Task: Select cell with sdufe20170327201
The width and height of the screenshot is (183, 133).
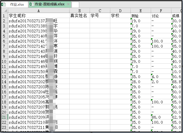Action: tap(39, 77)
